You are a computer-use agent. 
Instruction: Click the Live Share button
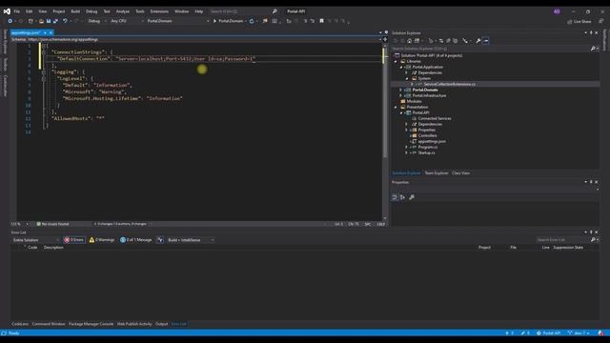(x=579, y=21)
